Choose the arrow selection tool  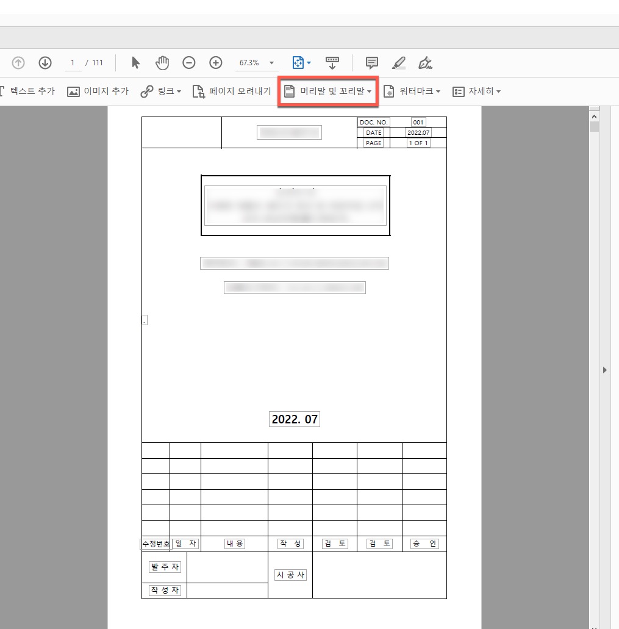pos(135,63)
